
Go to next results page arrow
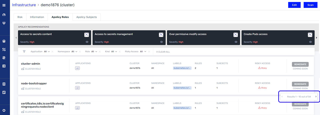[316, 97]
